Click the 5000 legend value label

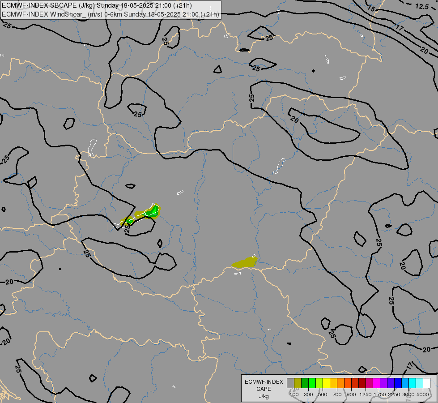(423, 394)
